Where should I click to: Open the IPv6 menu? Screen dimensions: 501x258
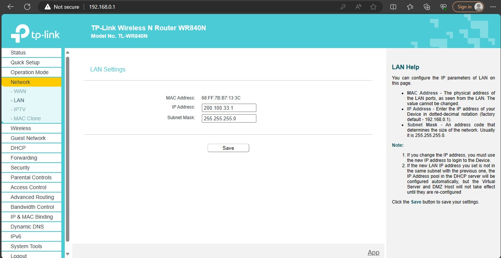(31, 236)
